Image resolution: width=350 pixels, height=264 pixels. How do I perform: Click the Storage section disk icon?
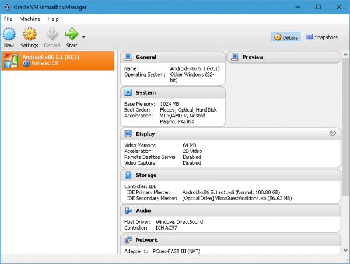tap(128, 175)
